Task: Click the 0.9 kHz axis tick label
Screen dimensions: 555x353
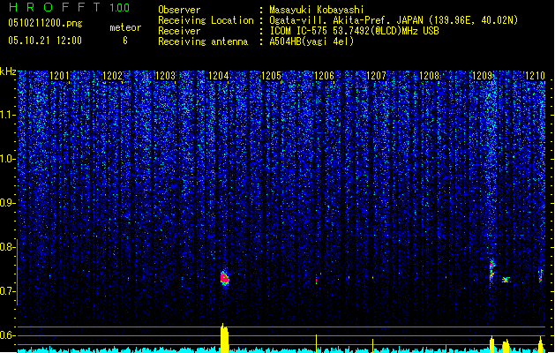Action: (x=7, y=203)
